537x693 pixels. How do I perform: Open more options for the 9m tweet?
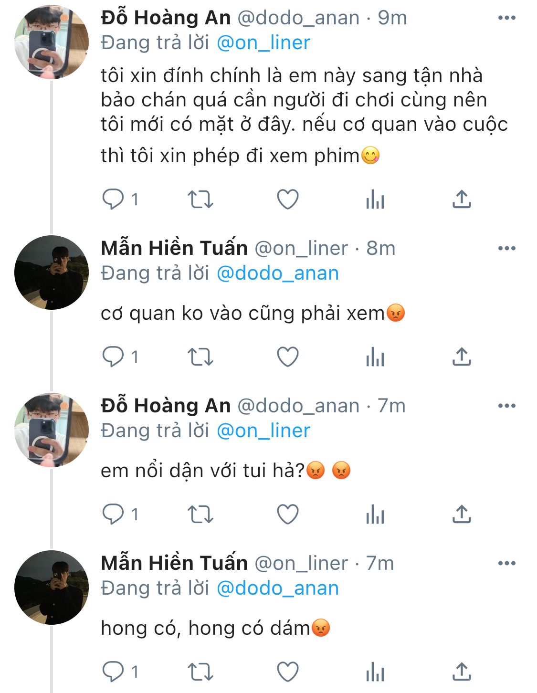pos(506,18)
